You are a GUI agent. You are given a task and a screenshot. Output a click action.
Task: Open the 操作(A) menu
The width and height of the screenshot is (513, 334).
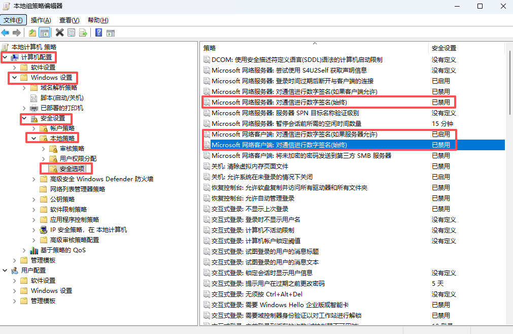(41, 20)
